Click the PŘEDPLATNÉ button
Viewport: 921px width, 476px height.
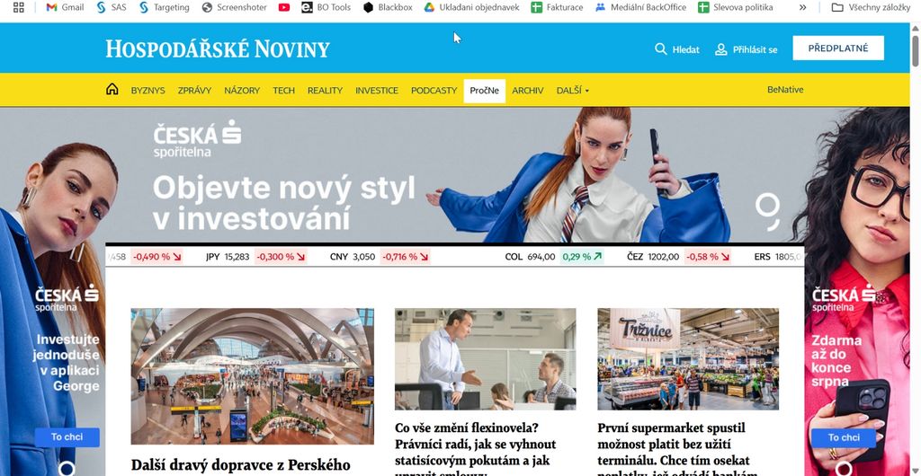(x=838, y=48)
